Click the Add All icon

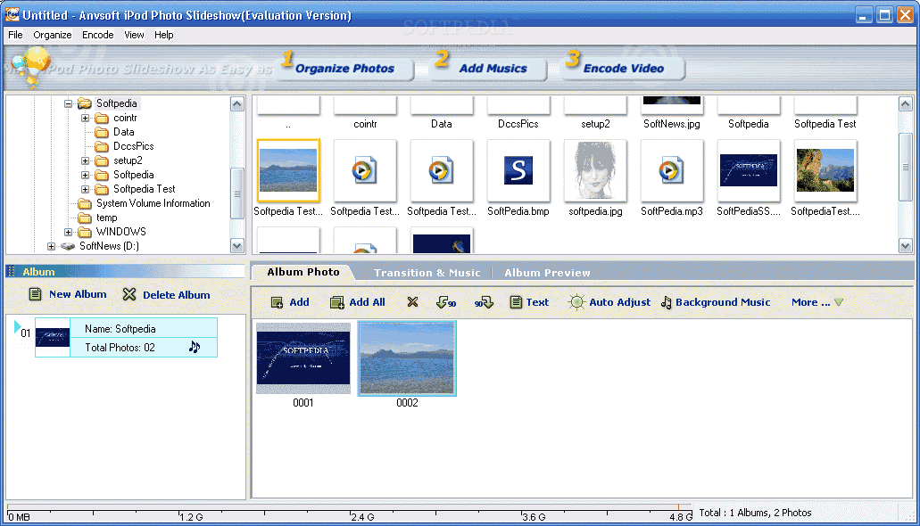tap(337, 302)
